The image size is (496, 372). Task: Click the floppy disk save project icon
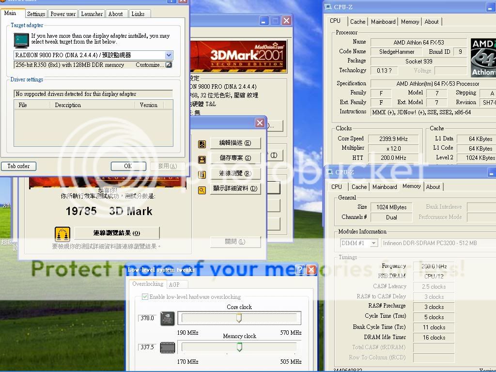tap(202, 159)
